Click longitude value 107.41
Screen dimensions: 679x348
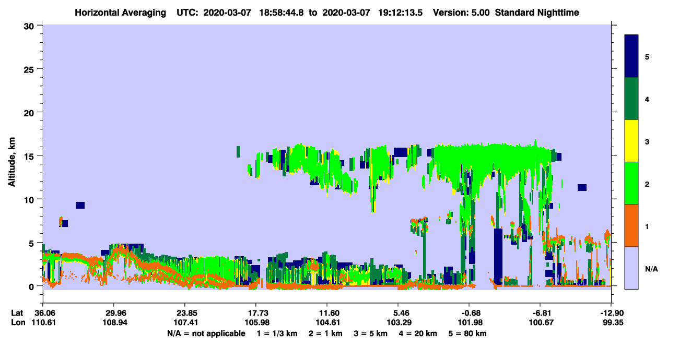coord(185,323)
